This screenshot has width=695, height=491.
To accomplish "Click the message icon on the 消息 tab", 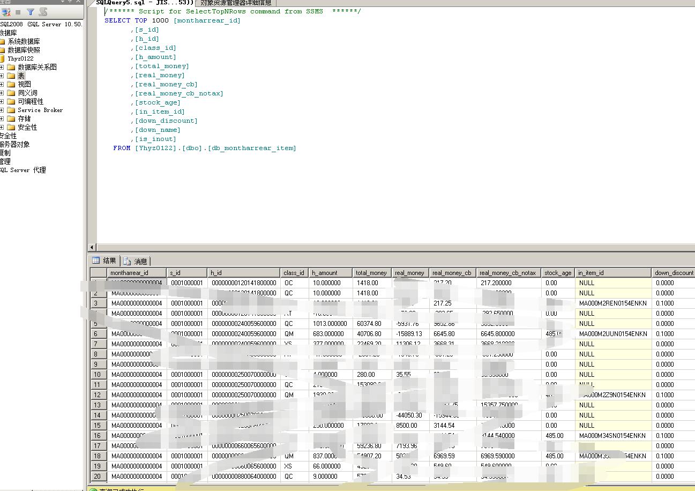I will pyautogui.click(x=127, y=261).
